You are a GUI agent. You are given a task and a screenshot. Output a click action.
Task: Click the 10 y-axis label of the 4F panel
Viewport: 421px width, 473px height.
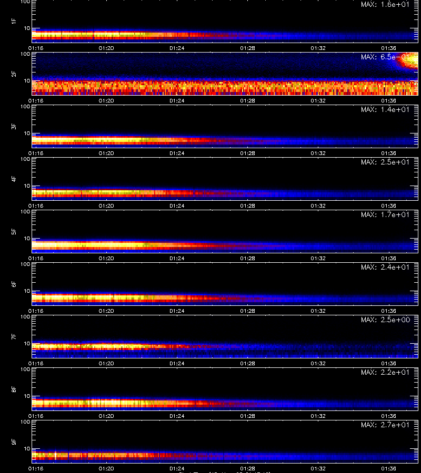pyautogui.click(x=27, y=186)
